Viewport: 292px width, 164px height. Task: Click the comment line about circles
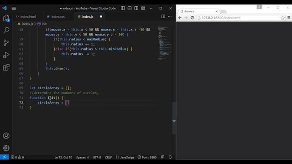click(x=64, y=93)
